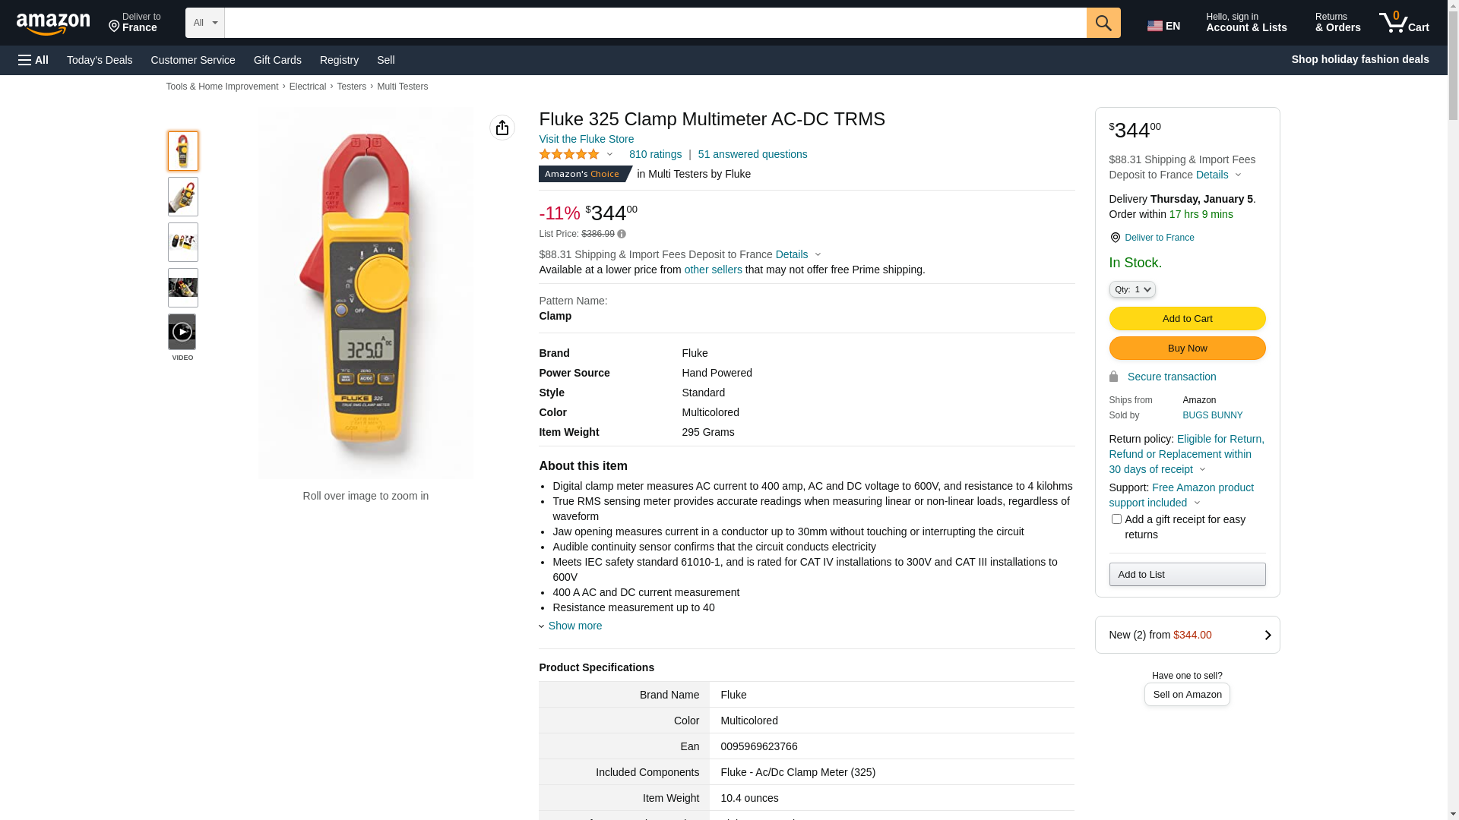Screen dimensions: 1459x820
Task: Click the search magnifier button
Action: [x=1103, y=23]
